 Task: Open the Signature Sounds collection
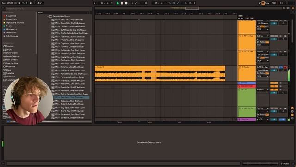tap(15, 23)
